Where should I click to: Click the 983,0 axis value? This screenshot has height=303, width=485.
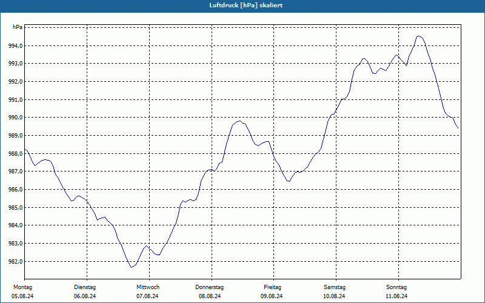pyautogui.click(x=15, y=244)
